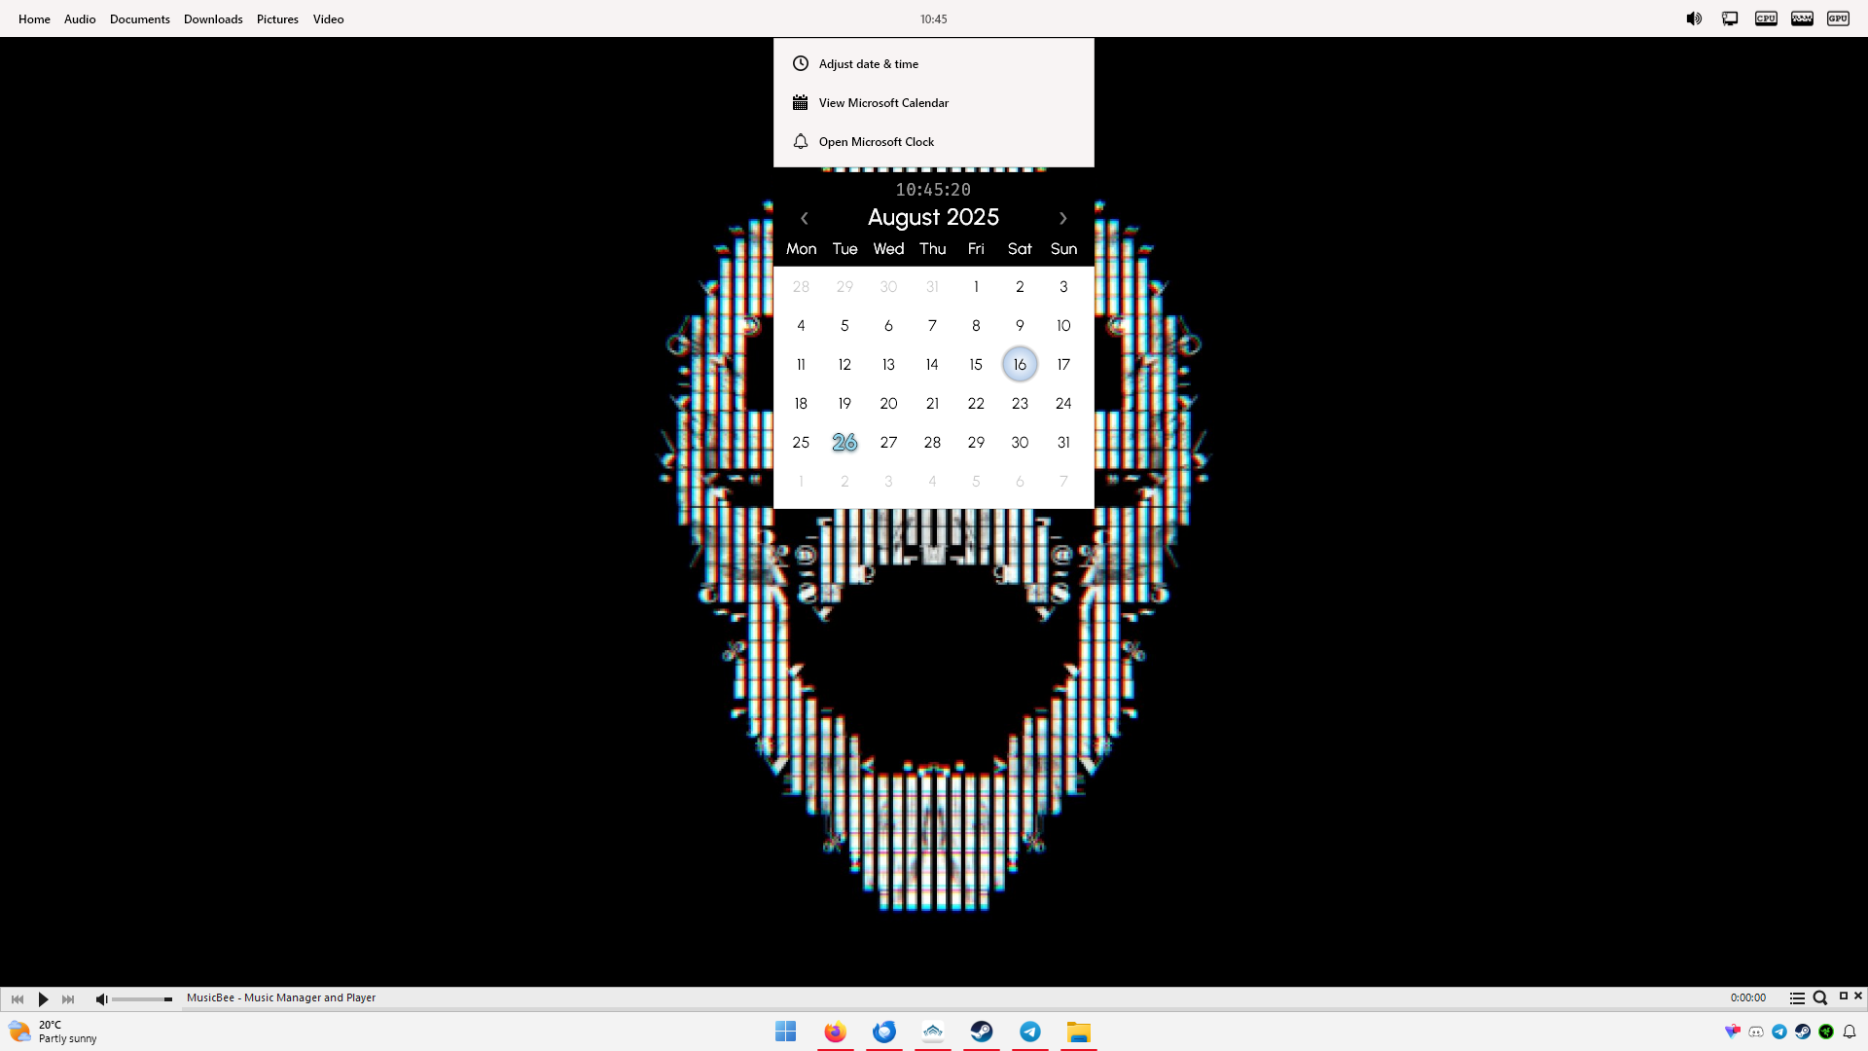Open Discord tray icon
Image resolution: width=1868 pixels, height=1051 pixels.
[x=1756, y=1032]
